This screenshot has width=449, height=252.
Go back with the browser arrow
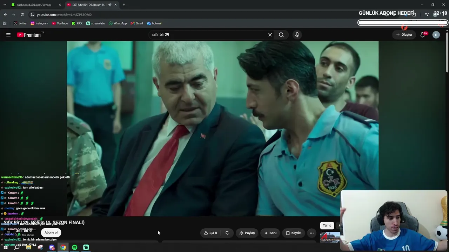(x=5, y=15)
